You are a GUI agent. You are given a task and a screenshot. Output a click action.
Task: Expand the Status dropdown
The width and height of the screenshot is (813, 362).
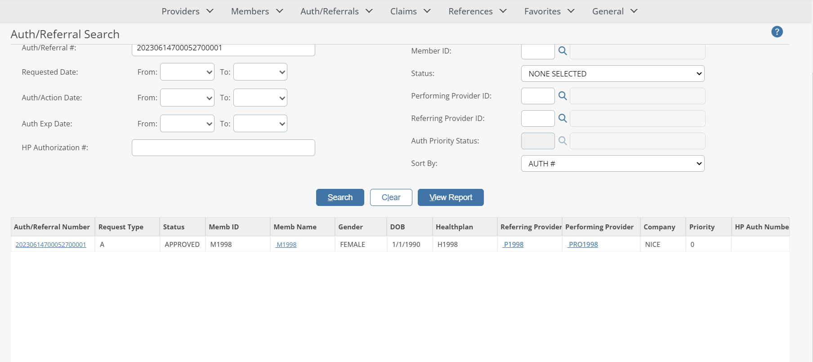click(x=612, y=74)
